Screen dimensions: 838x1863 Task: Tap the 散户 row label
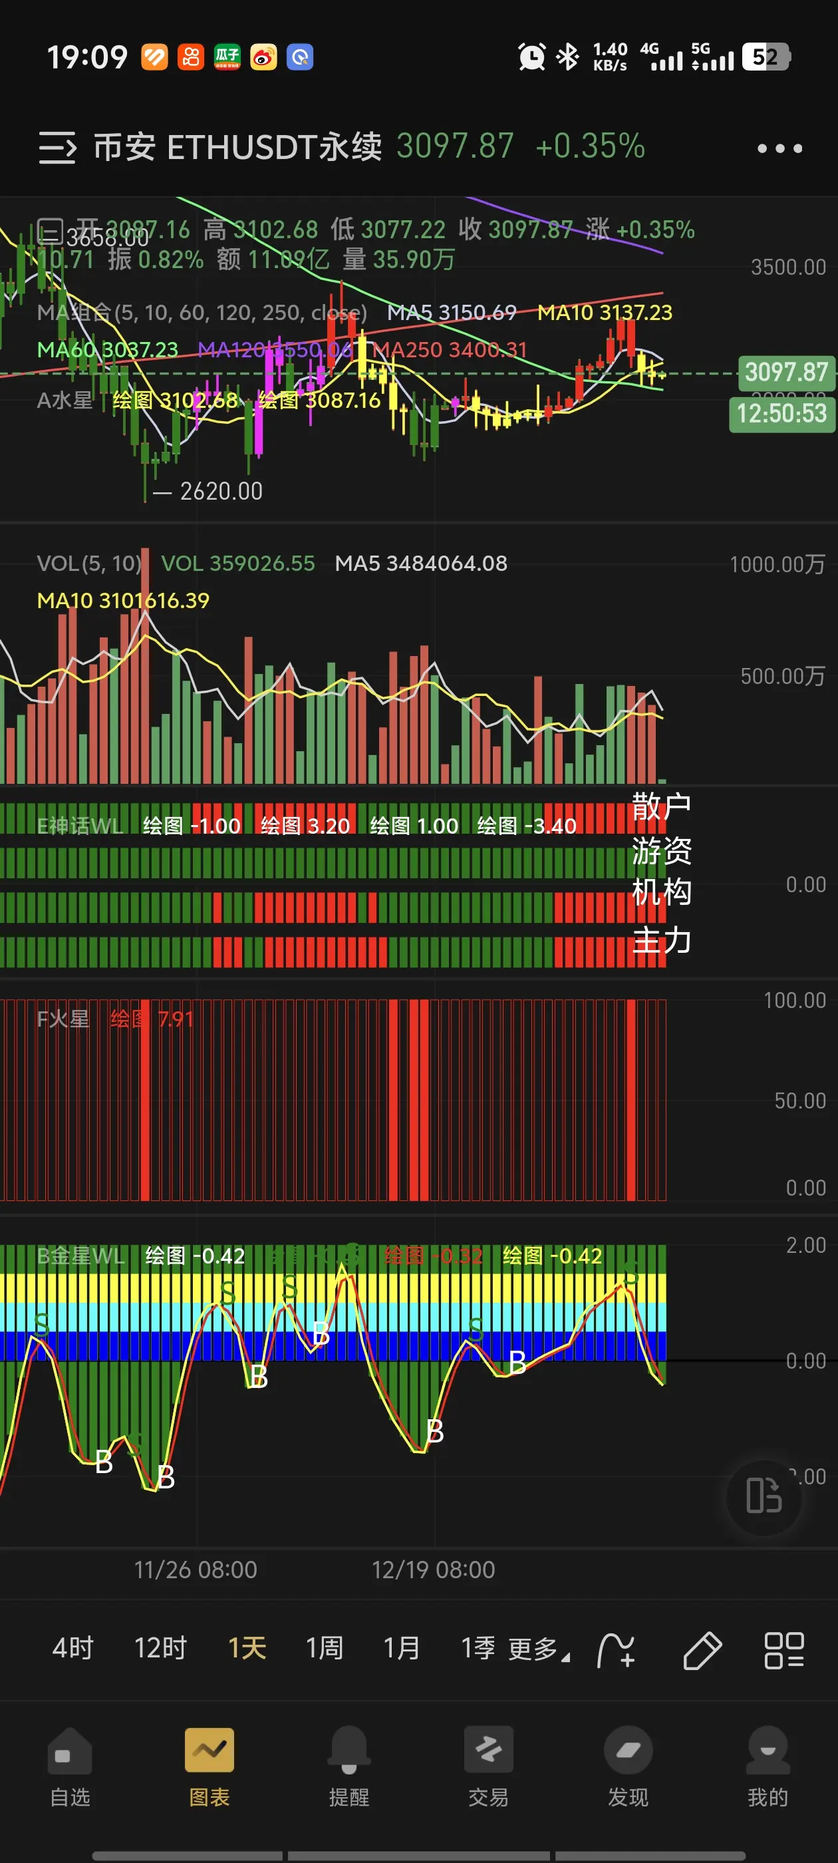(661, 806)
